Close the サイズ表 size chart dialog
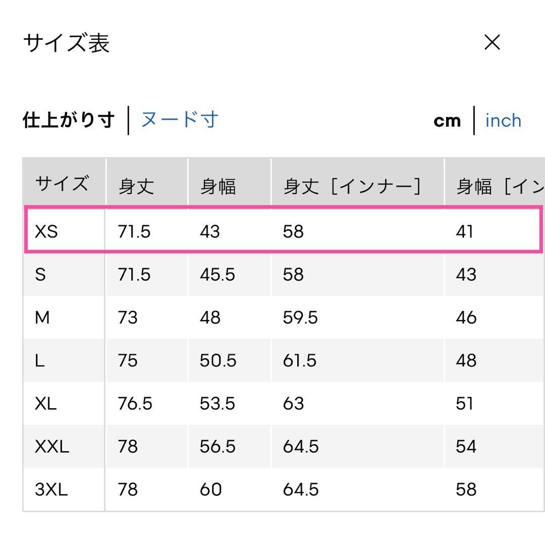The height and width of the screenshot is (545, 545). point(492,42)
